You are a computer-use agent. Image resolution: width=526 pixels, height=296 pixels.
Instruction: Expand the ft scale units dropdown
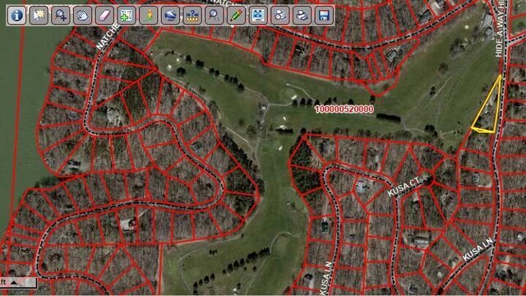[14, 283]
